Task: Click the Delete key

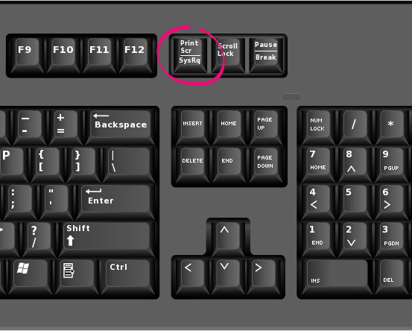Action: pos(192,165)
